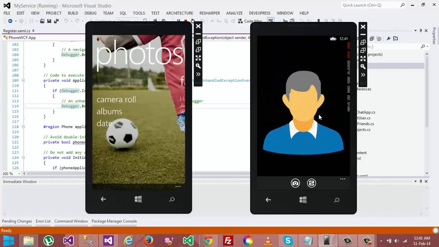Tap Windows Start on camera emulator
Image resolution: width=439 pixels, height=247 pixels.
coord(303,200)
